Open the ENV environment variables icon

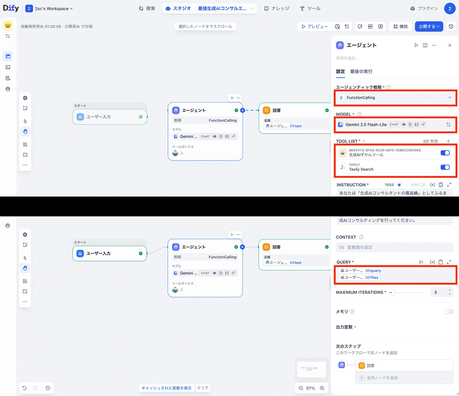pos(370,26)
